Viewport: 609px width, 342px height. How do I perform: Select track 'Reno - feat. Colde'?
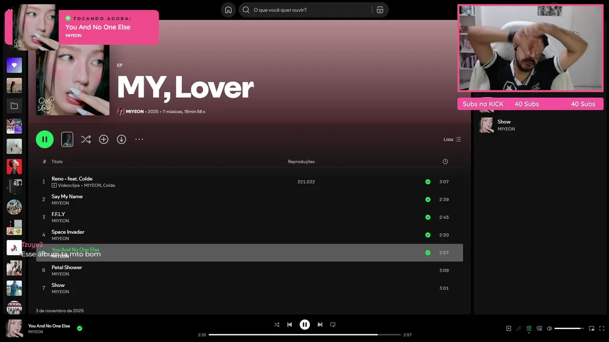(x=72, y=179)
